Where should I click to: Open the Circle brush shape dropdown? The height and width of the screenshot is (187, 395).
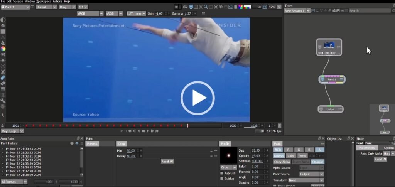pyautogui.click(x=228, y=167)
